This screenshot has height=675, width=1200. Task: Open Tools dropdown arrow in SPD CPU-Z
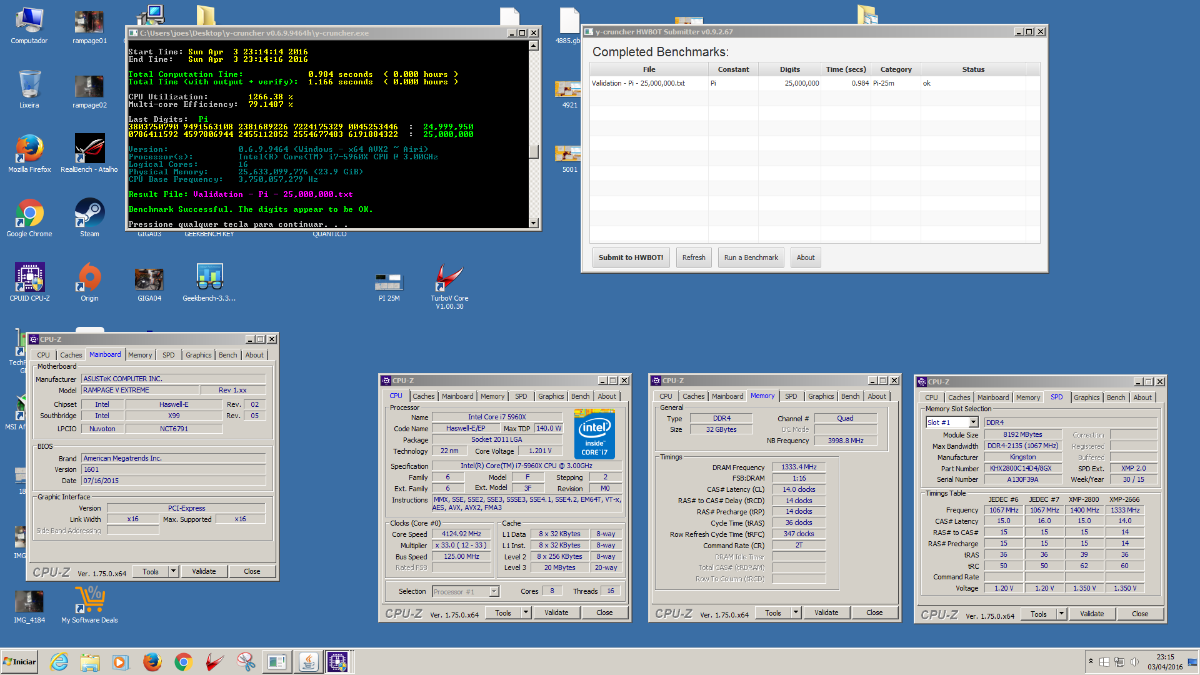click(x=1061, y=614)
